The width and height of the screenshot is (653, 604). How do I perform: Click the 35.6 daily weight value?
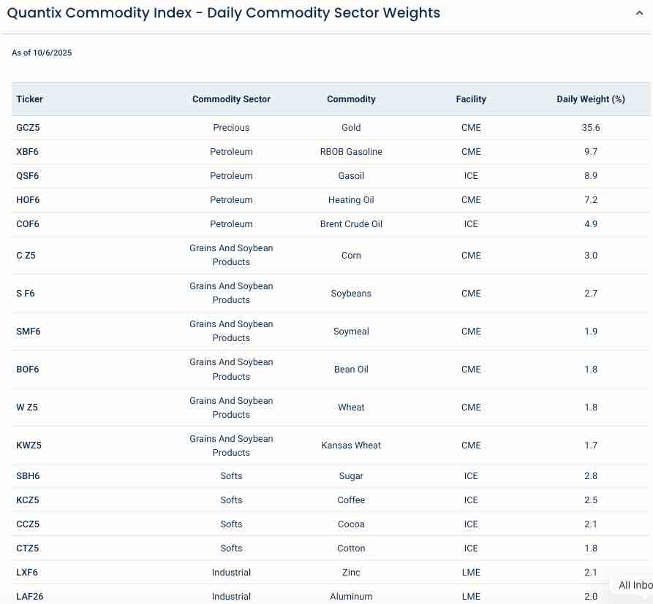590,128
